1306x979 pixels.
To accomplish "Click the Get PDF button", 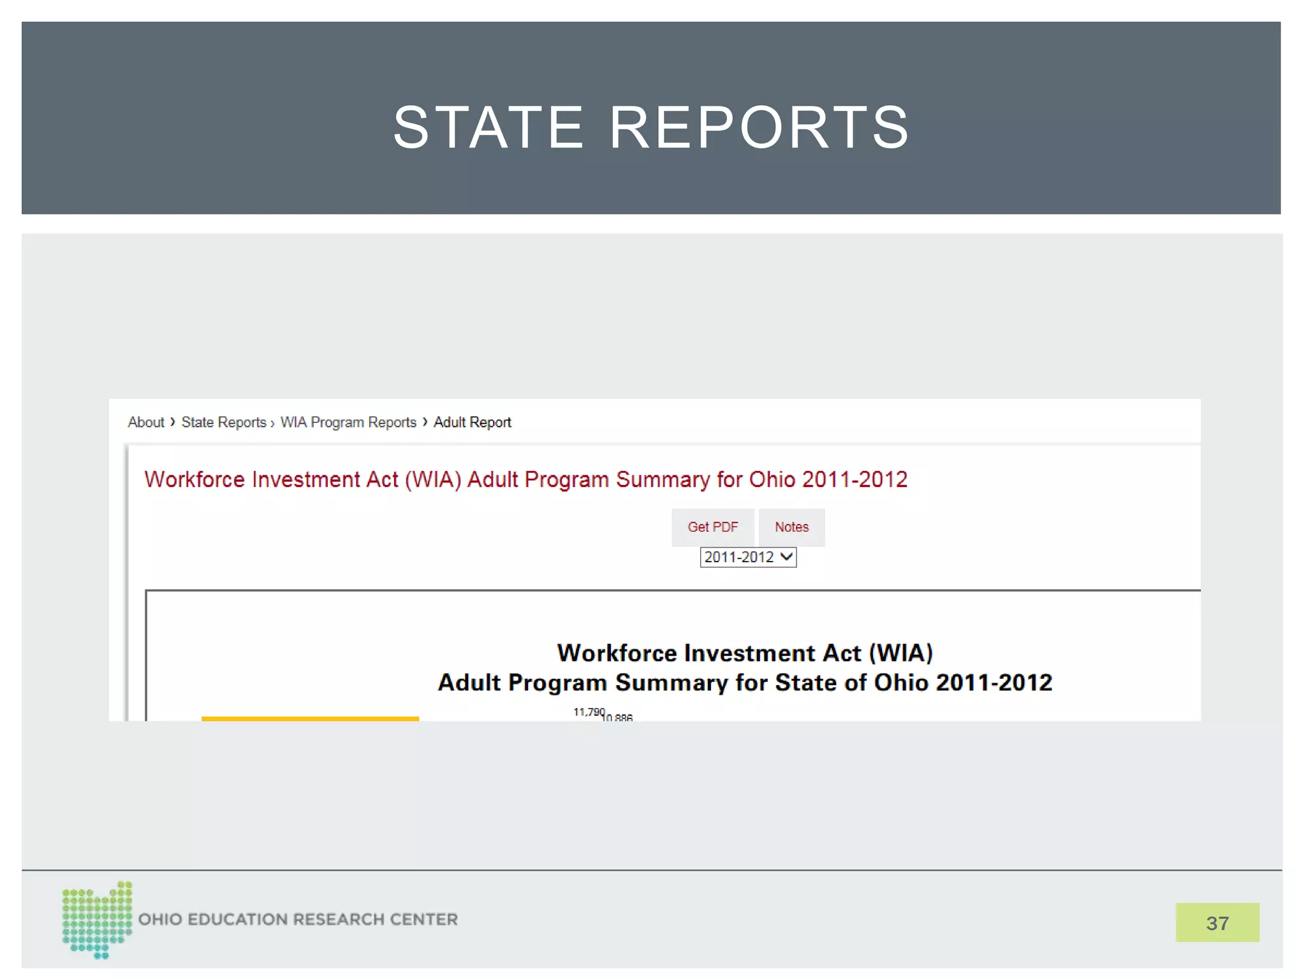I will [x=712, y=527].
